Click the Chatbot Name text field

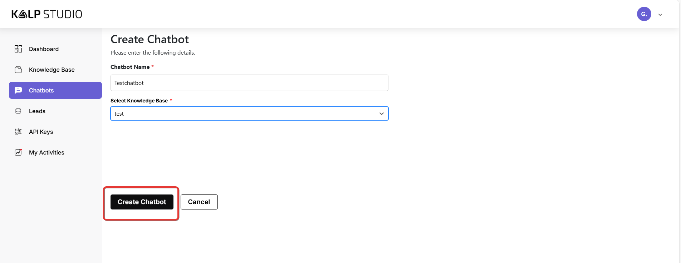coord(249,83)
